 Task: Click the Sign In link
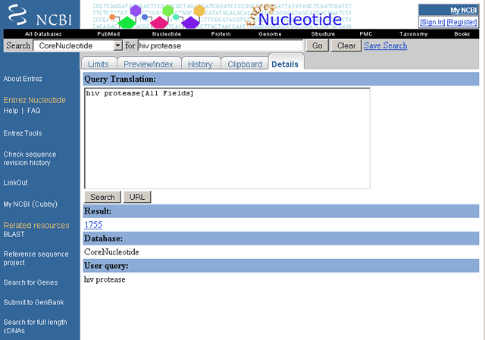tap(433, 22)
